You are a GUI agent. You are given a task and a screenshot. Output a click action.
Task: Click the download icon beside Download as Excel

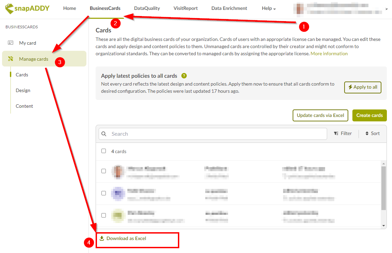pyautogui.click(x=102, y=238)
